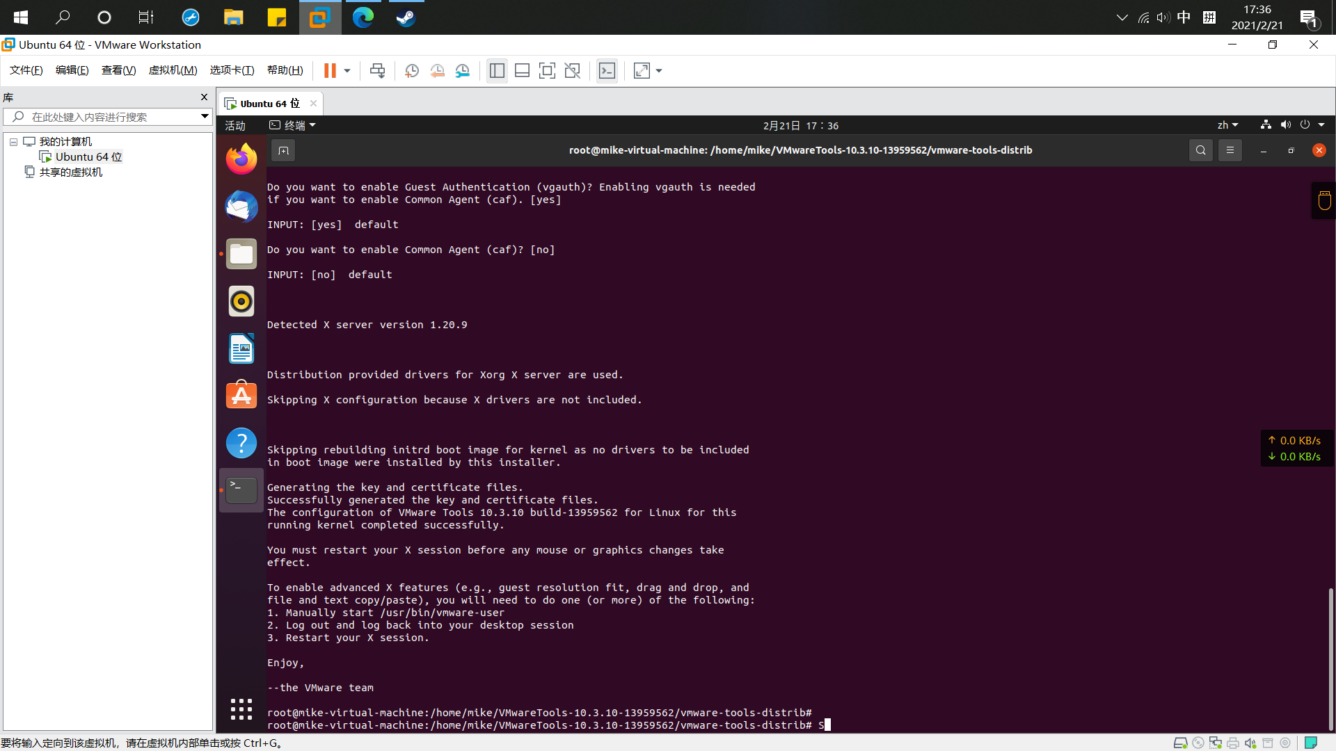Click the search icon in the terminal header

(1200, 150)
